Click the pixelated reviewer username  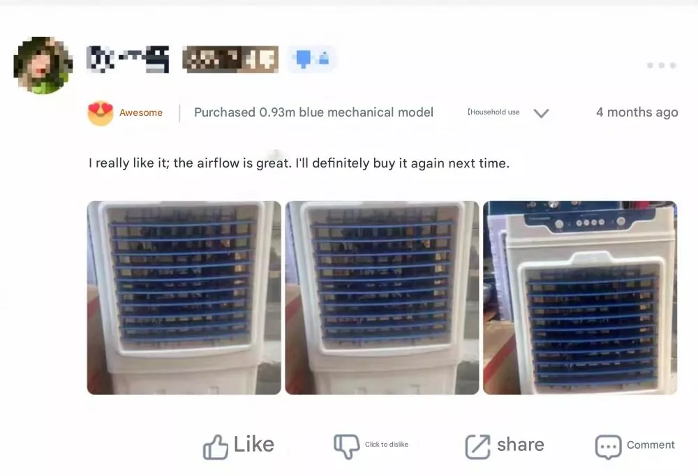[127, 59]
